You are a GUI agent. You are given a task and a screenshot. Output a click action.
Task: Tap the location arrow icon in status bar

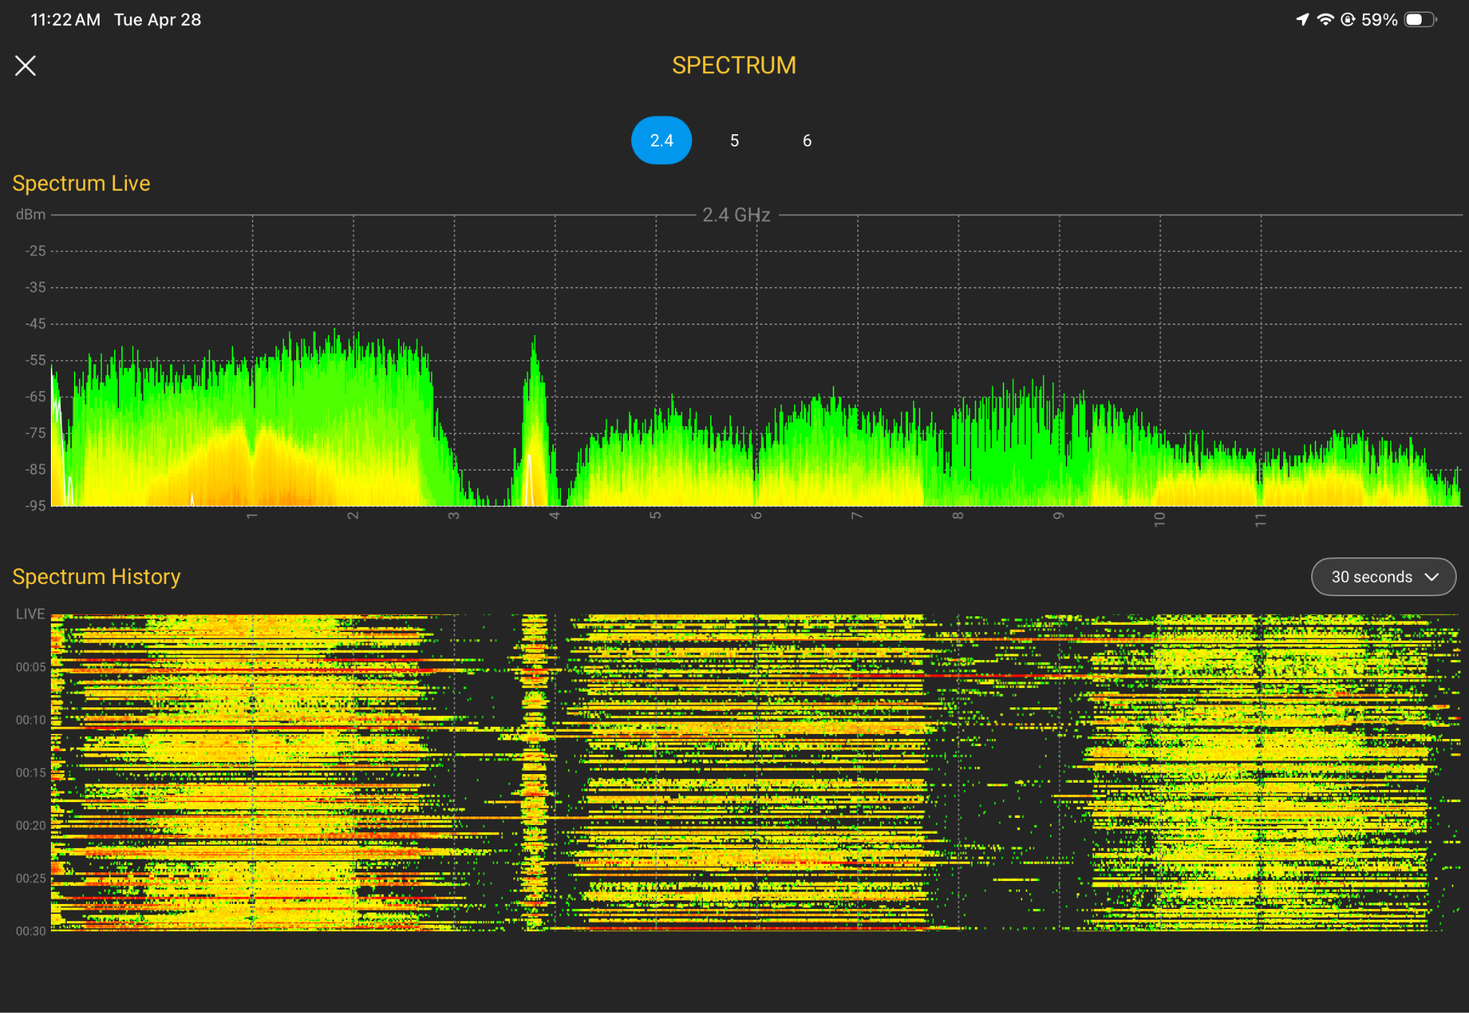[1303, 19]
